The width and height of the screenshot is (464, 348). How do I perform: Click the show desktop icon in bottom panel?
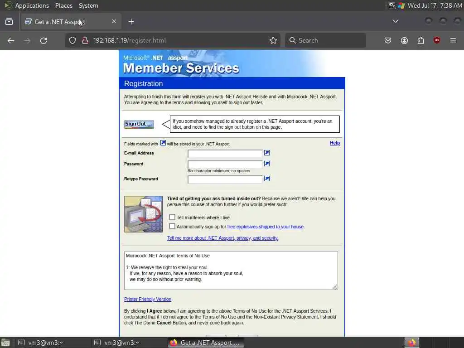(x=5, y=343)
